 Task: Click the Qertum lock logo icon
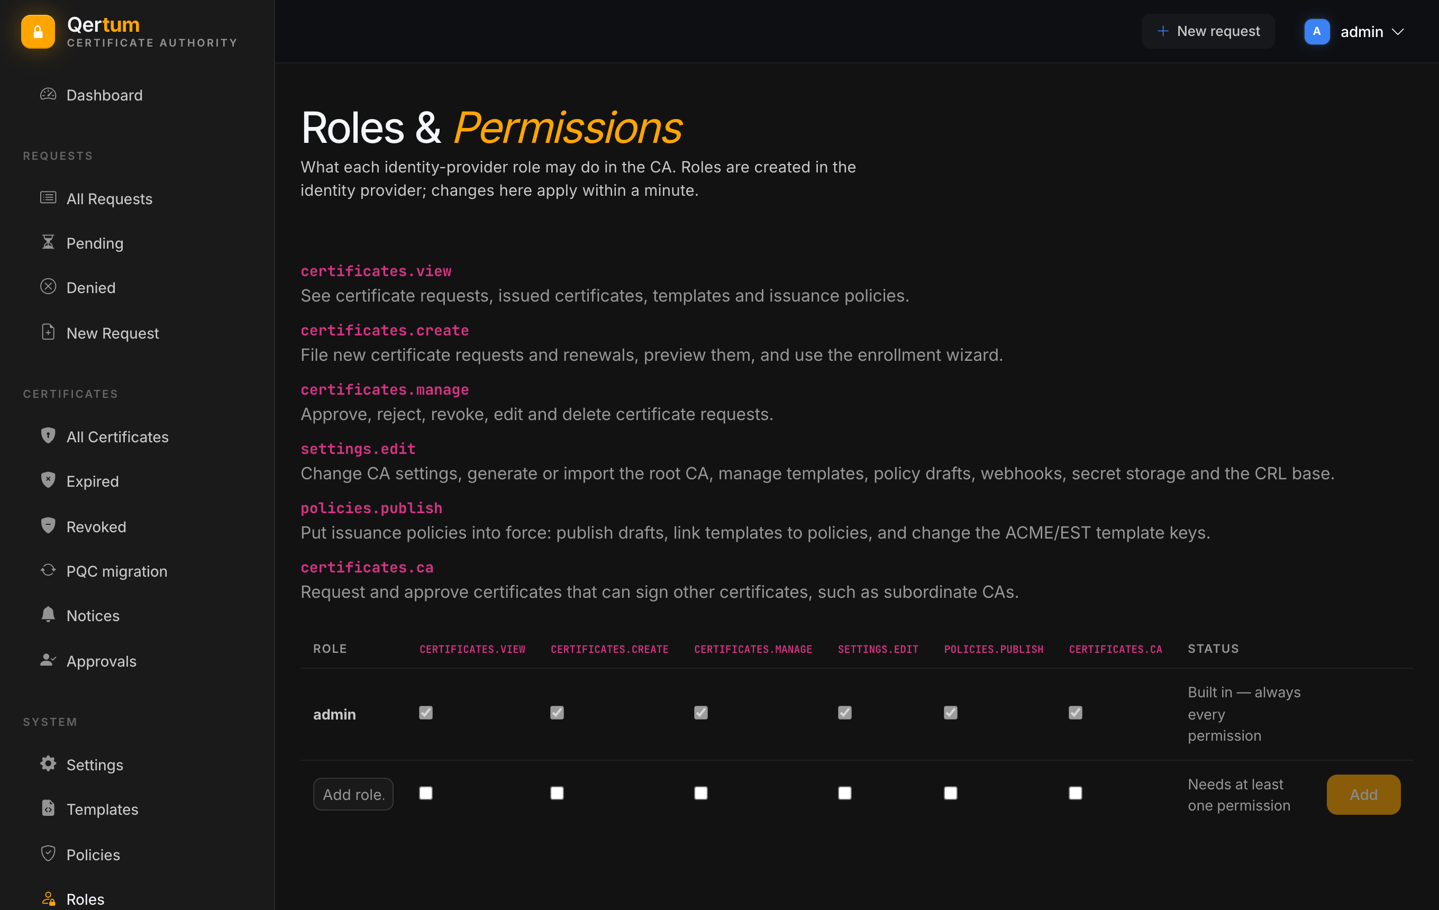[x=38, y=32]
